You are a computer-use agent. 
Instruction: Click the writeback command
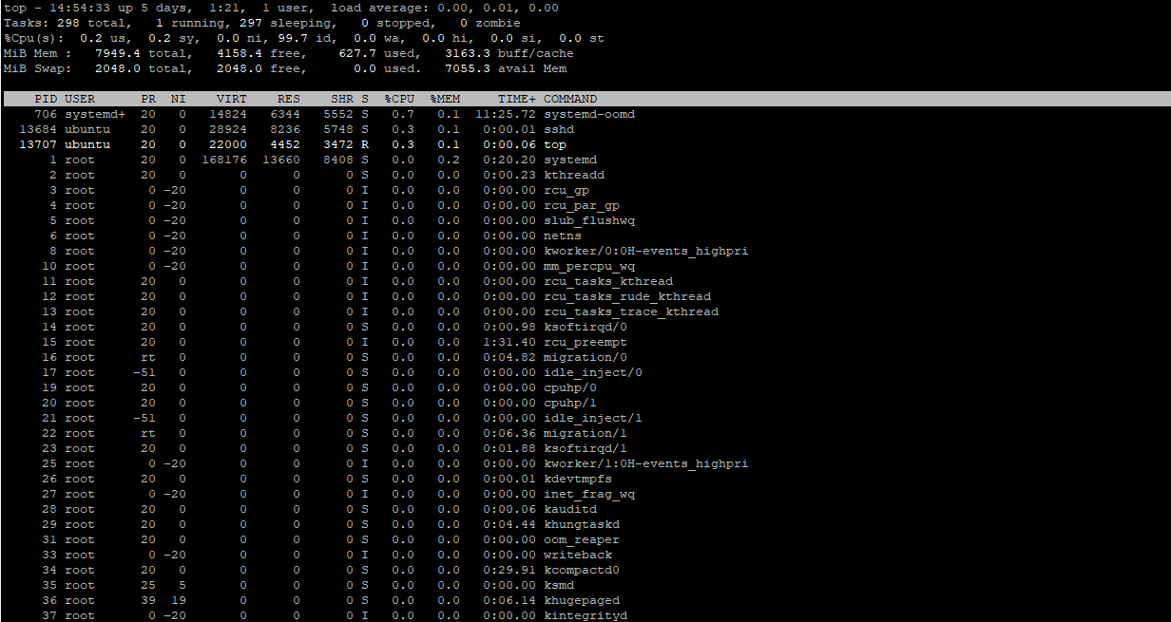click(x=578, y=555)
